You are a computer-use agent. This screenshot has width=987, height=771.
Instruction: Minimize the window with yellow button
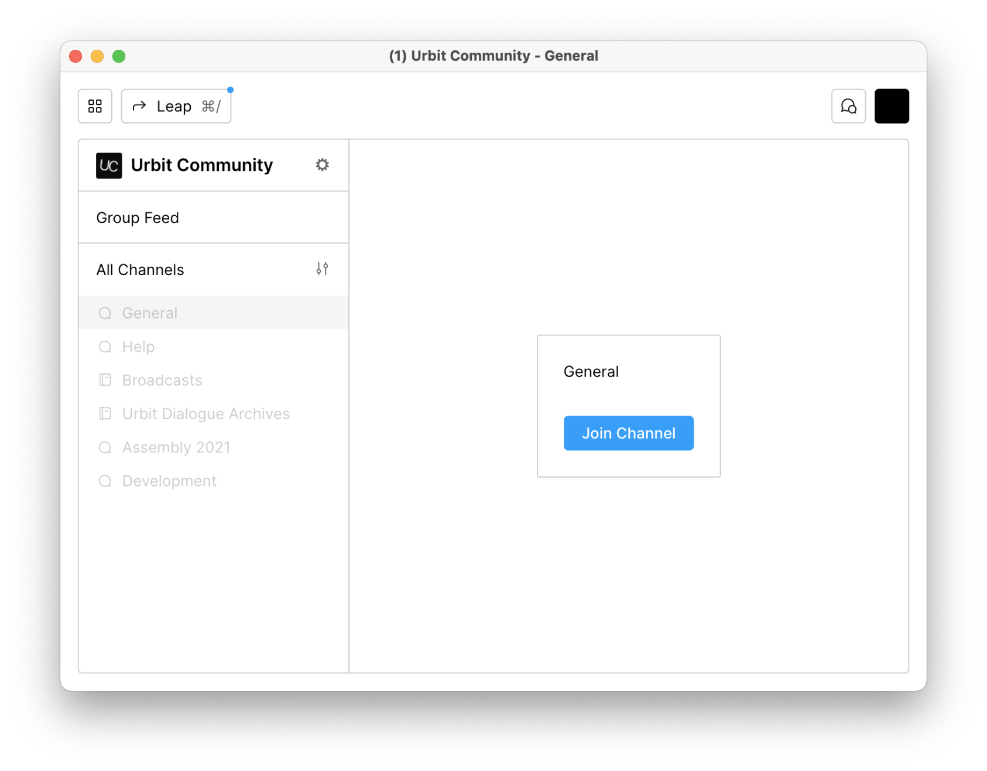point(97,56)
